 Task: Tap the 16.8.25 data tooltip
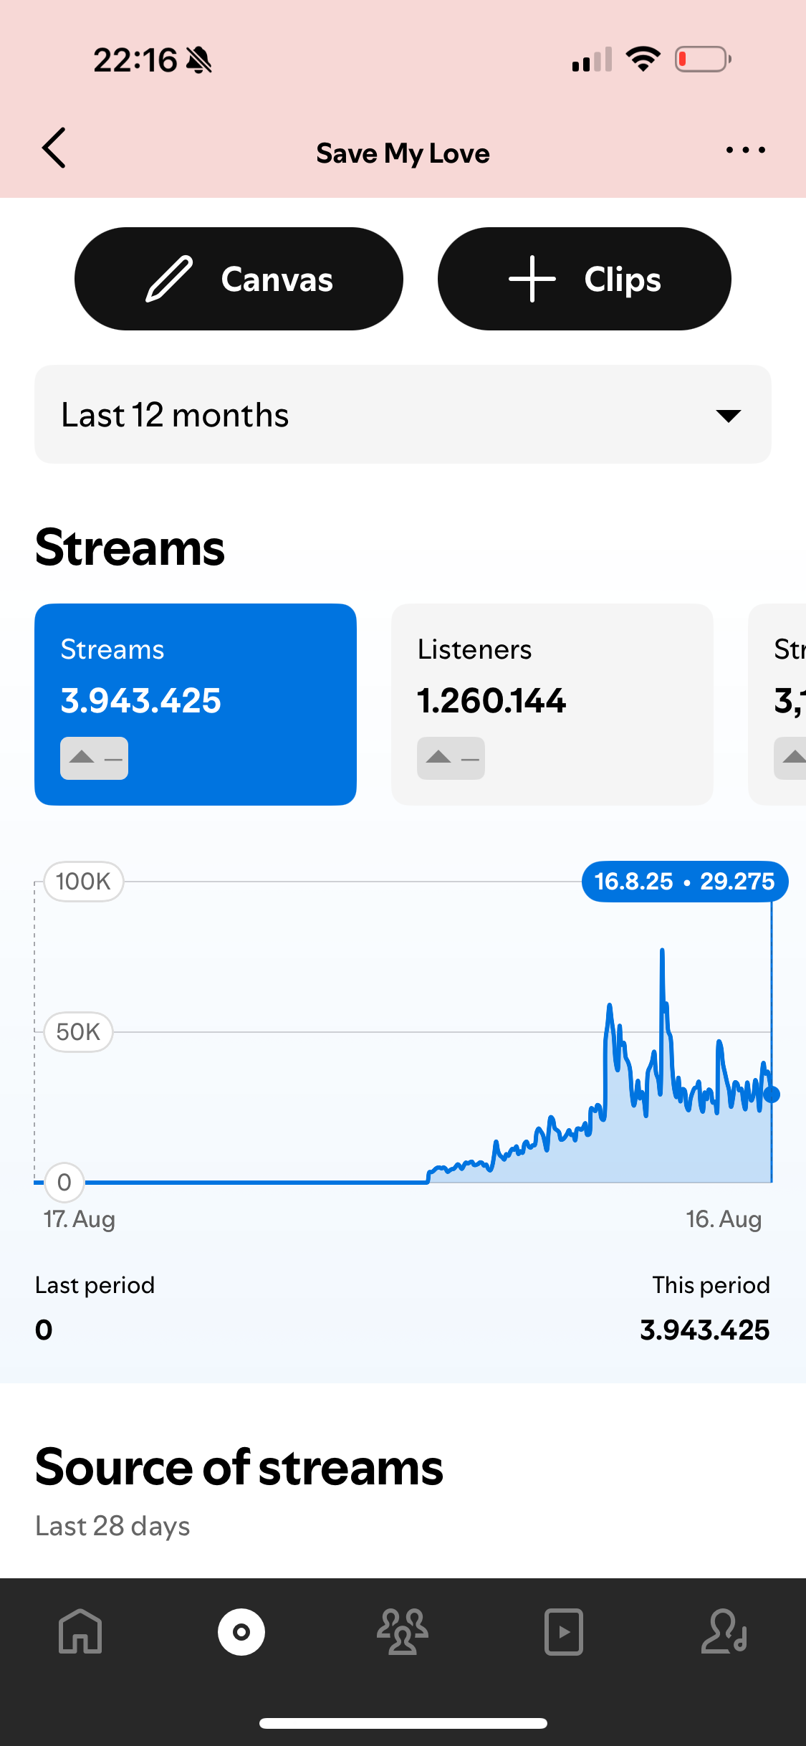point(685,882)
